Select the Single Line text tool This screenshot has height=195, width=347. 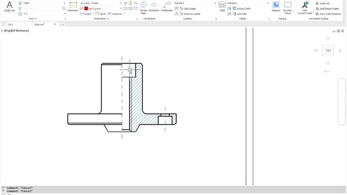tap(9, 6)
